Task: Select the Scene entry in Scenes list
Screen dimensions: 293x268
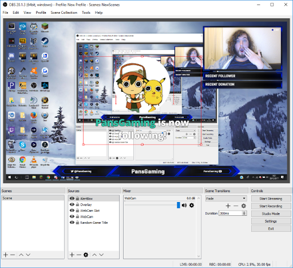Action: coord(33,198)
